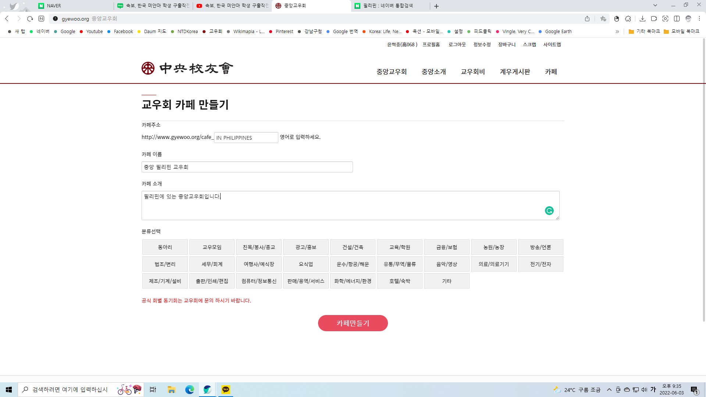Open KakaoTalk from the taskbar
This screenshot has height=397, width=706.
226,389
